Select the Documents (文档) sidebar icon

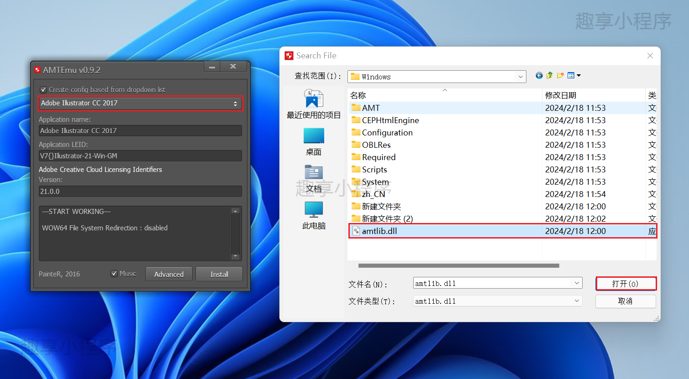314,179
